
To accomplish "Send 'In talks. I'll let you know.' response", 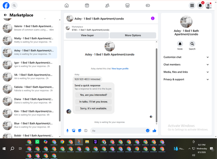I will click(x=93, y=102).
